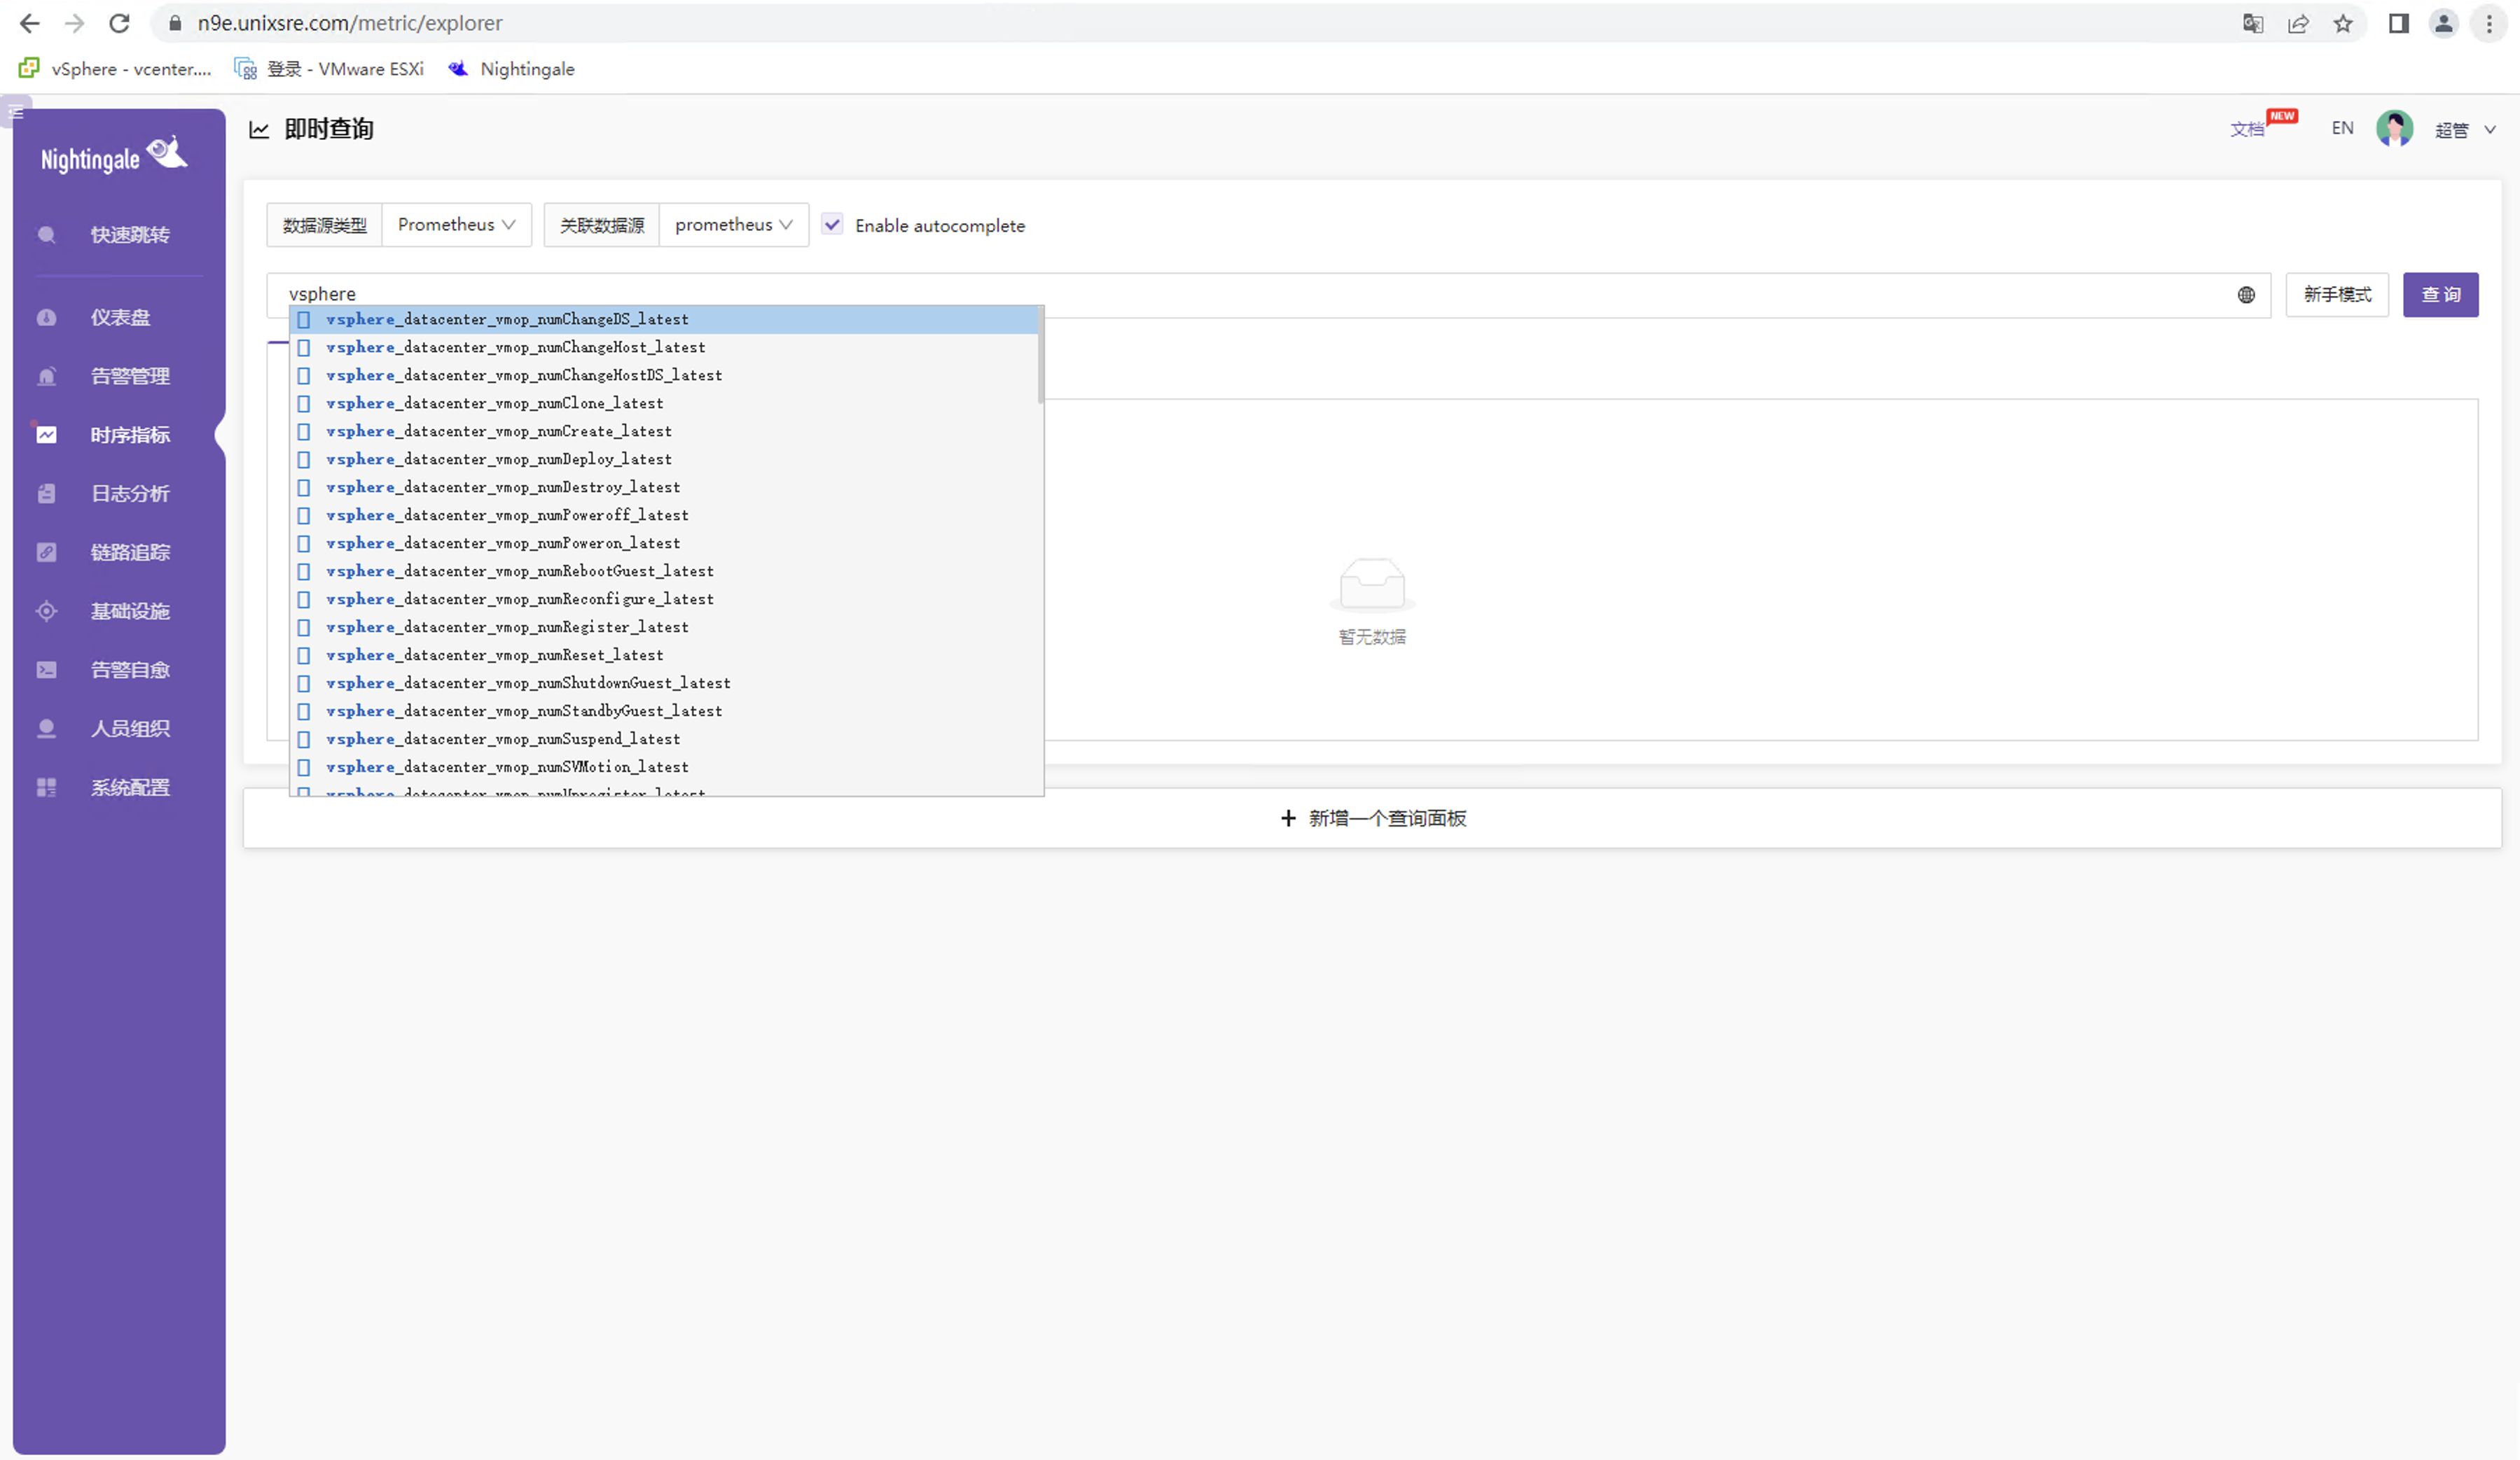Select vsphere_datacenter_vmop_numSuspend_latest metric

tap(504, 738)
